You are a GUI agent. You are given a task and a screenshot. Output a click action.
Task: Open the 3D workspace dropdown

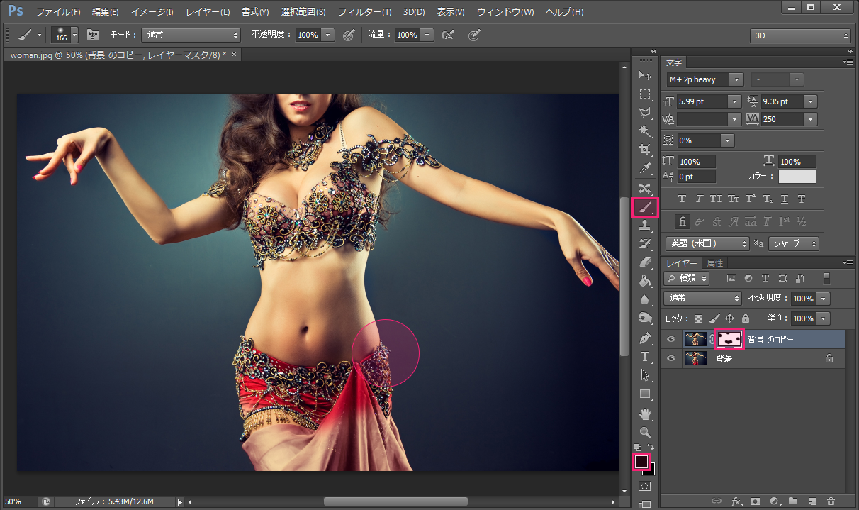[x=800, y=35]
